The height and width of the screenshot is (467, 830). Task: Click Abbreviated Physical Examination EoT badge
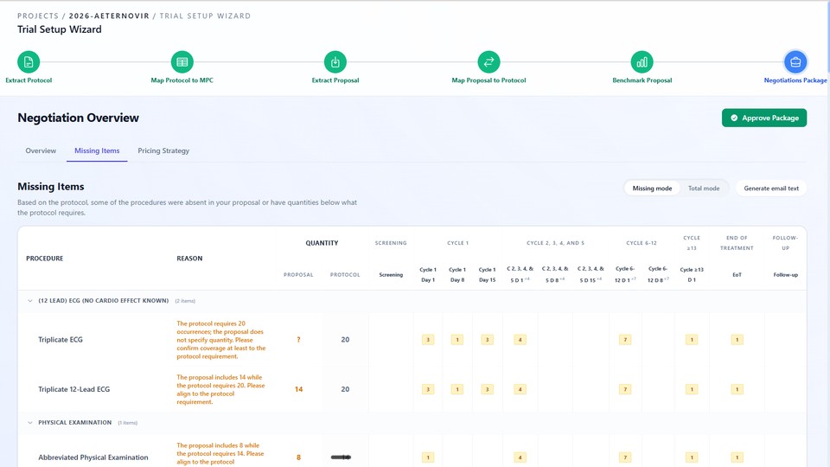tap(737, 457)
